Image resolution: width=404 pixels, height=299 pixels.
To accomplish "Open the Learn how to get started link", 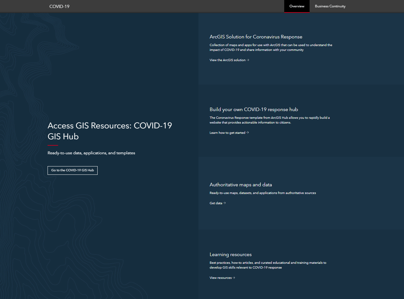I will (x=227, y=132).
